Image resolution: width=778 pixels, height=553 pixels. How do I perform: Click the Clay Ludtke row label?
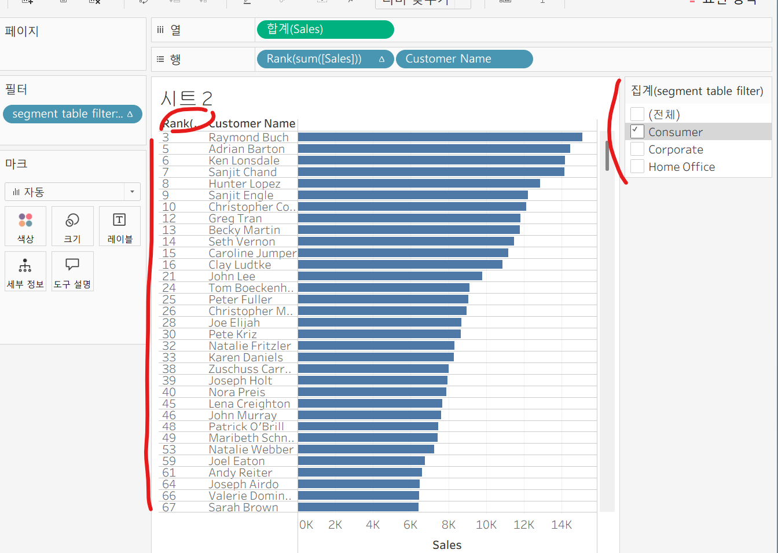coord(240,265)
